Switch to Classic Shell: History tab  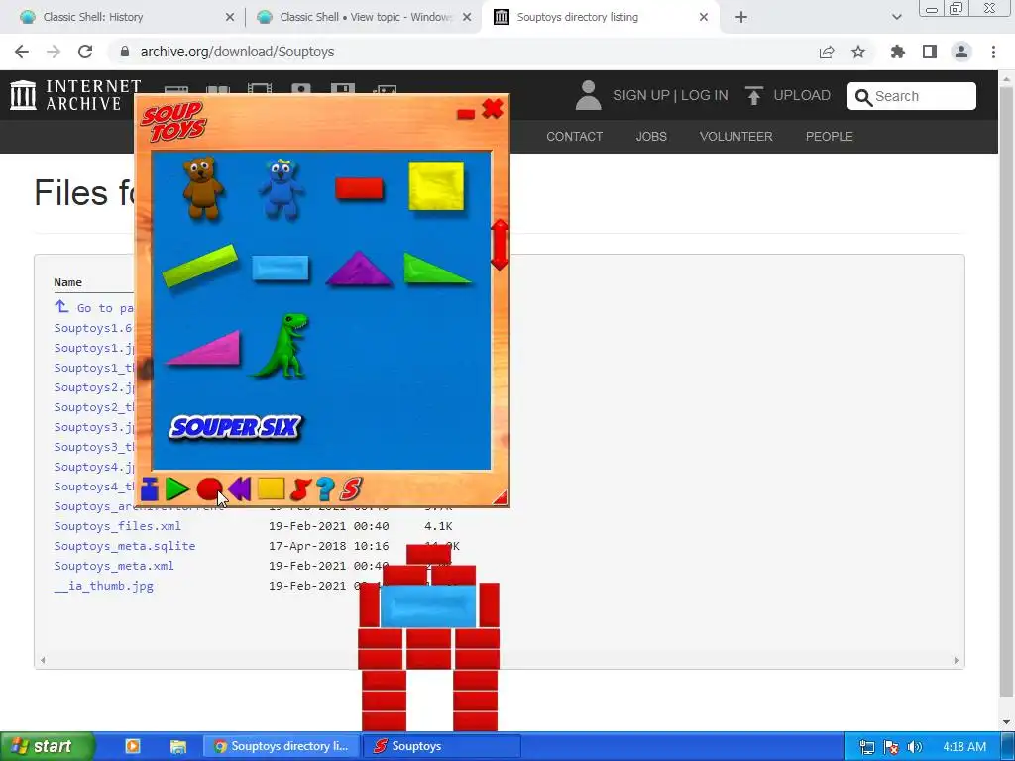127,17
